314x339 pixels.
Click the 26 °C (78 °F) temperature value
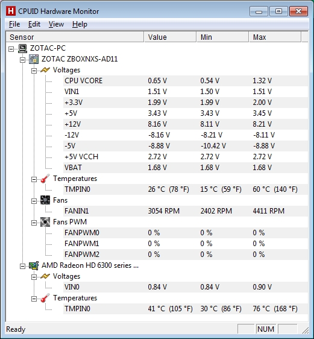(168, 189)
